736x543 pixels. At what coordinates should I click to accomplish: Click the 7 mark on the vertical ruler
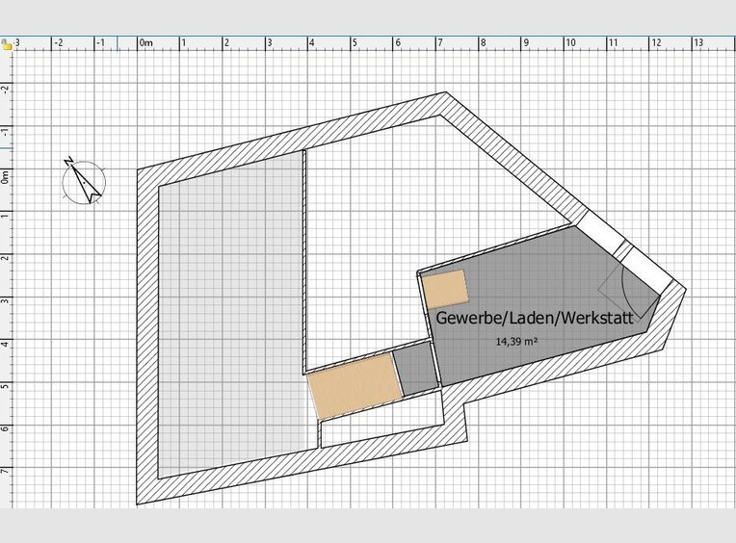pos(5,470)
